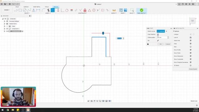Click the green Finish Sketch checkmark
199x112 pixels.
click(x=141, y=10)
